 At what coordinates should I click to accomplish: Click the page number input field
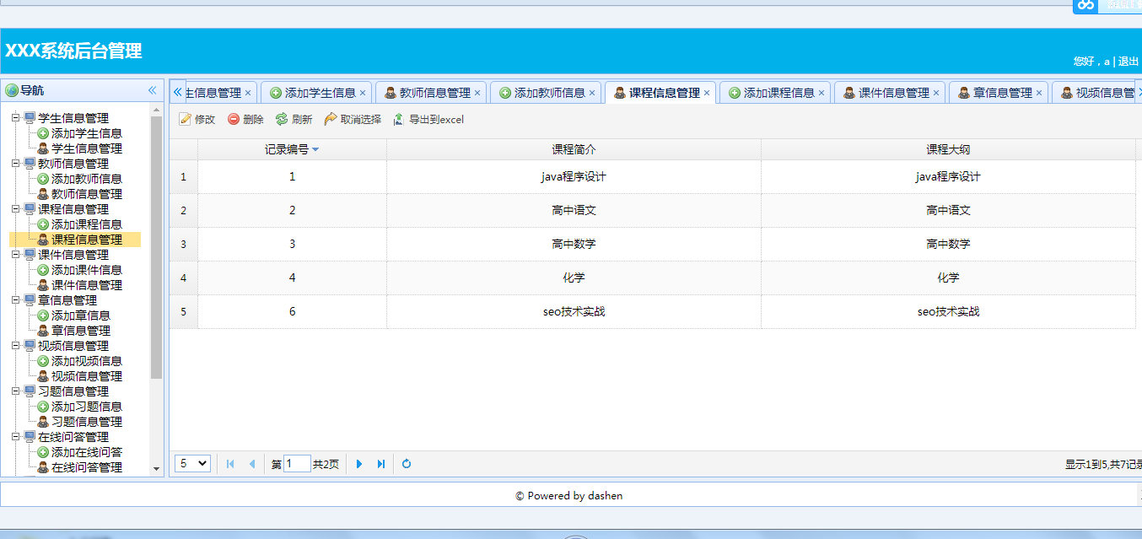point(297,464)
